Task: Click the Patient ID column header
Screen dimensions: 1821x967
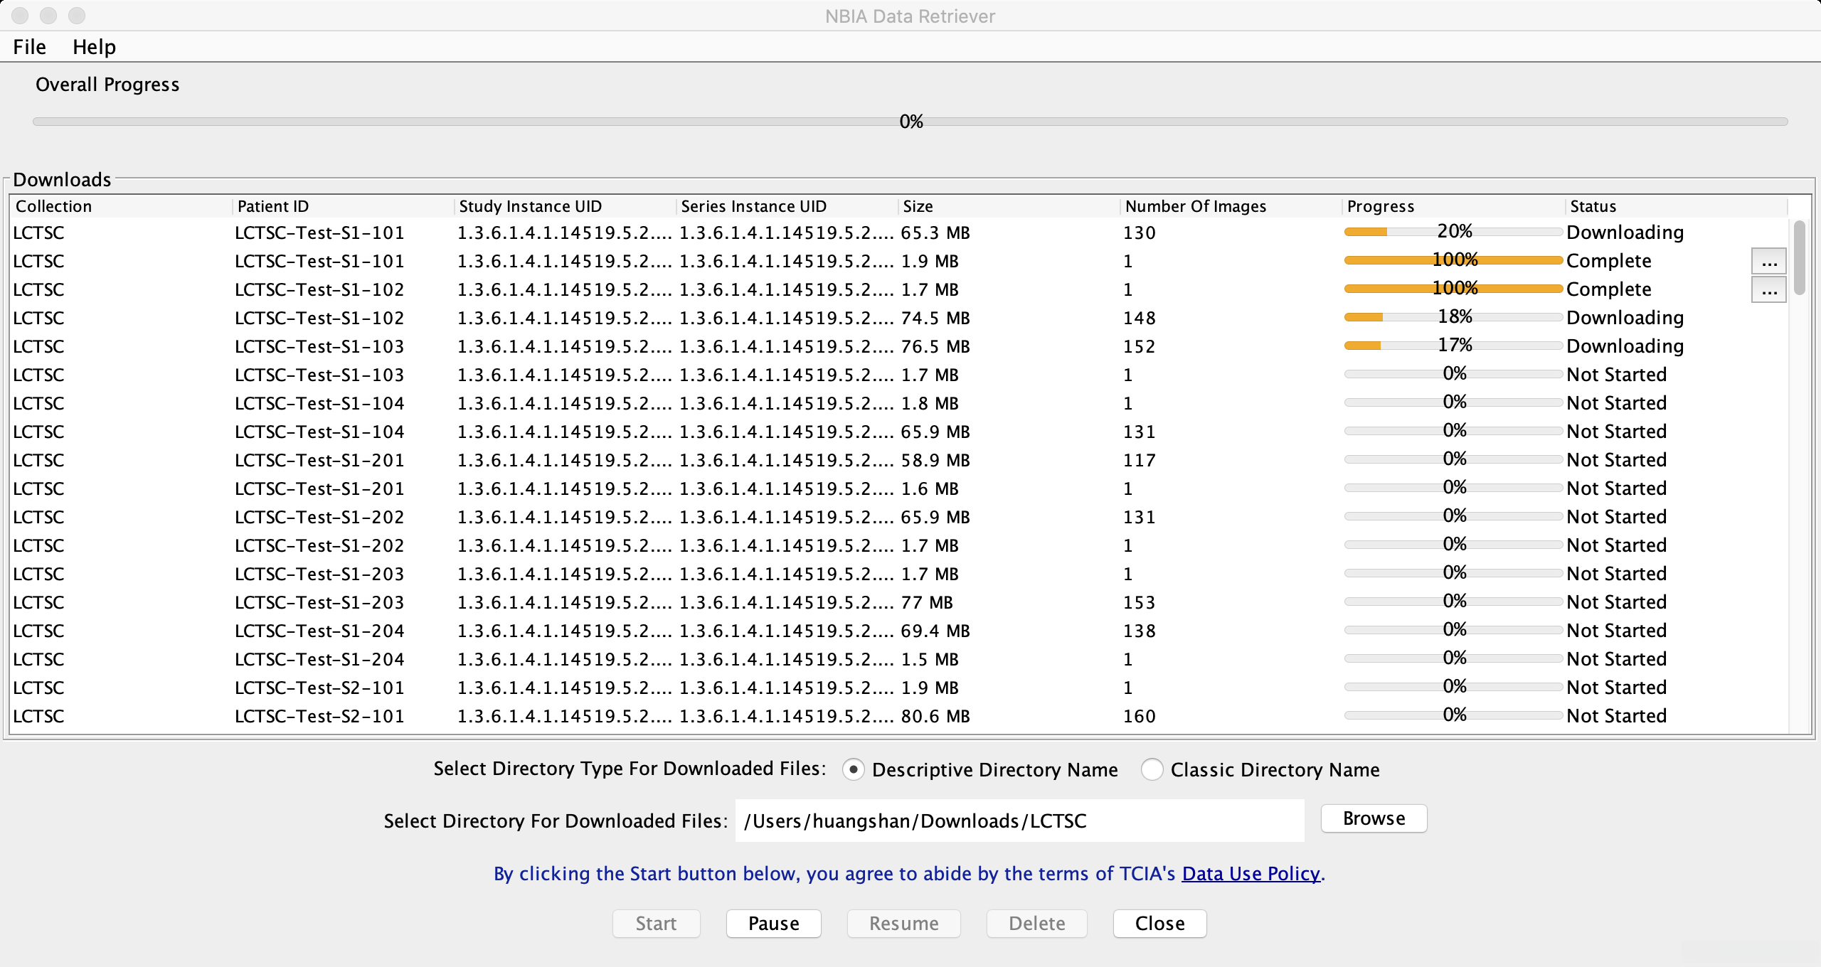Action: 273,206
